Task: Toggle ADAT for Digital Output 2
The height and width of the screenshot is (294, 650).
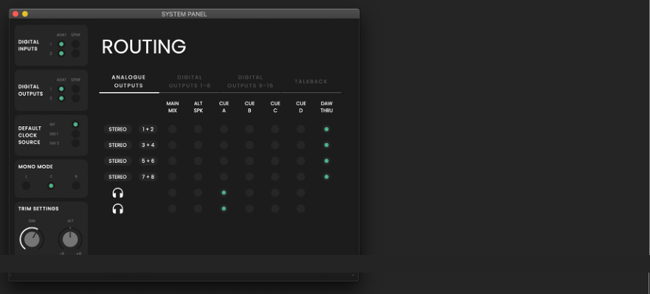Action: point(61,98)
